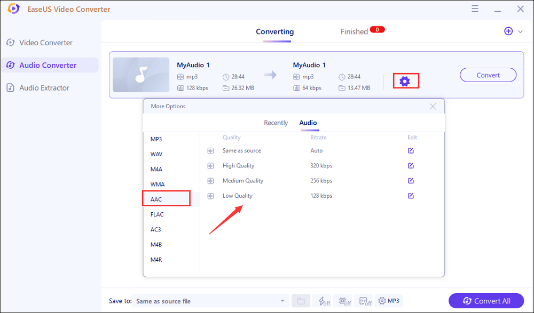The image size is (534, 313).
Task: Click the Convert button for MyAudio_1
Action: [x=488, y=75]
